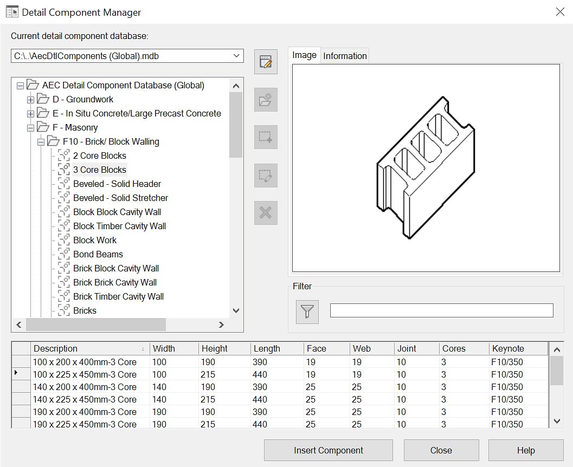This screenshot has height=467, width=573.
Task: Click the Edit Database icon button
Action: coord(266,62)
